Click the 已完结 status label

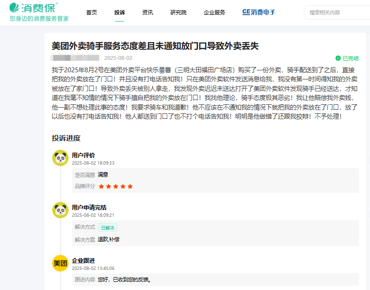(351, 58)
